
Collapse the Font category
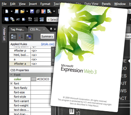click(11, 75)
